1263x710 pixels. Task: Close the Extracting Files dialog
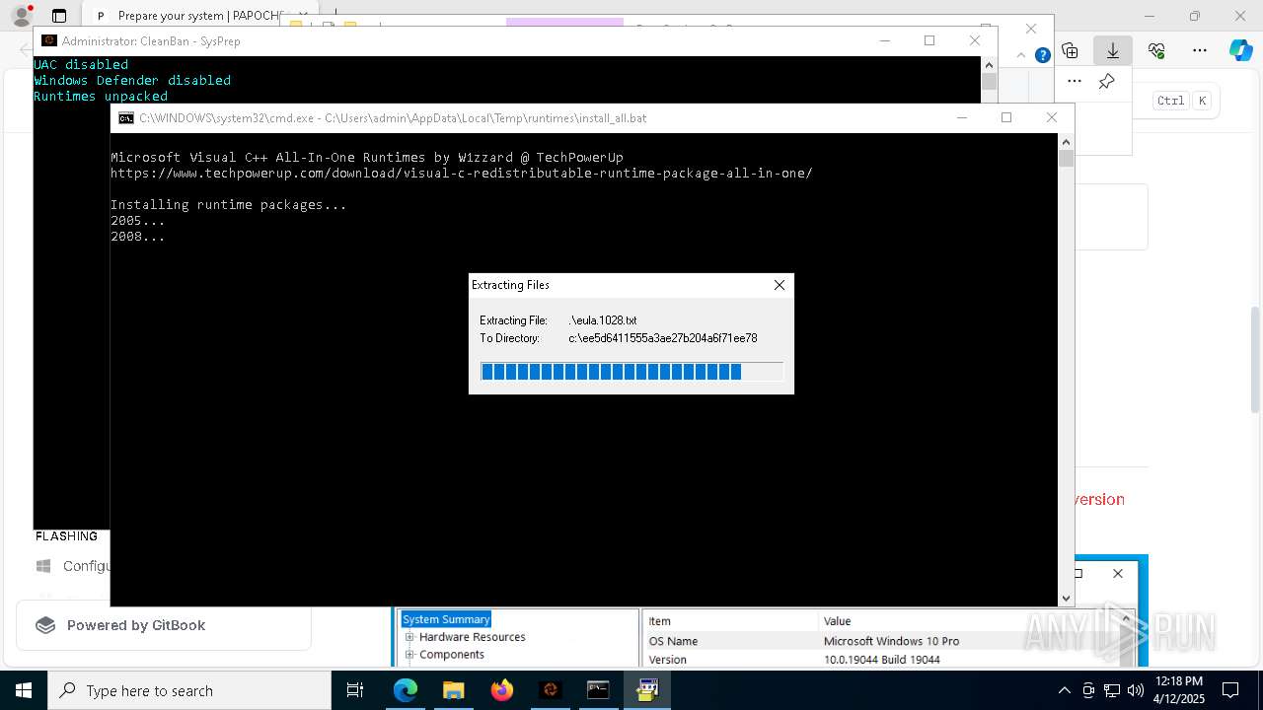(780, 285)
